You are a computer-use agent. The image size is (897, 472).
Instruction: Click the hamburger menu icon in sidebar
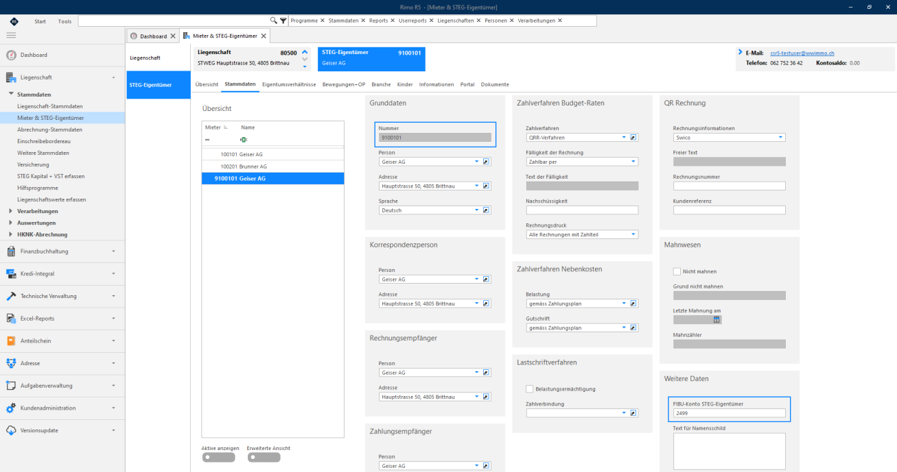11,35
